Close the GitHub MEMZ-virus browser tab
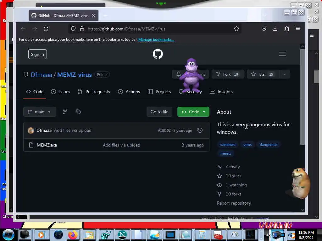 click(x=93, y=15)
